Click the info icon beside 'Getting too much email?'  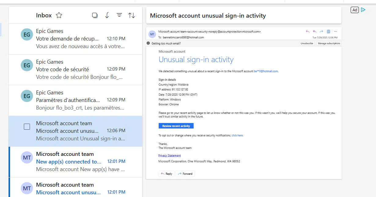[148, 43]
